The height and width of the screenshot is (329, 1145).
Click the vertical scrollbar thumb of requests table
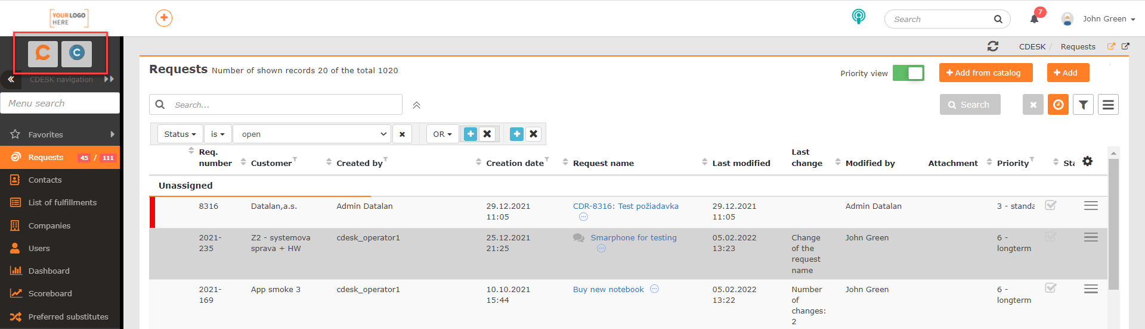(1113, 224)
